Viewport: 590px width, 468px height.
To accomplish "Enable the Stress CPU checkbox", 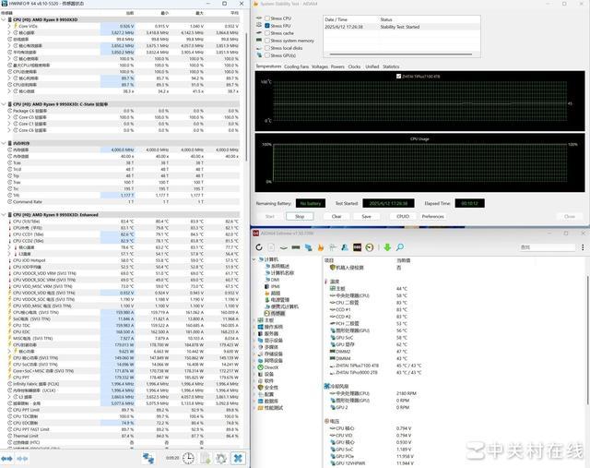I will point(267,18).
